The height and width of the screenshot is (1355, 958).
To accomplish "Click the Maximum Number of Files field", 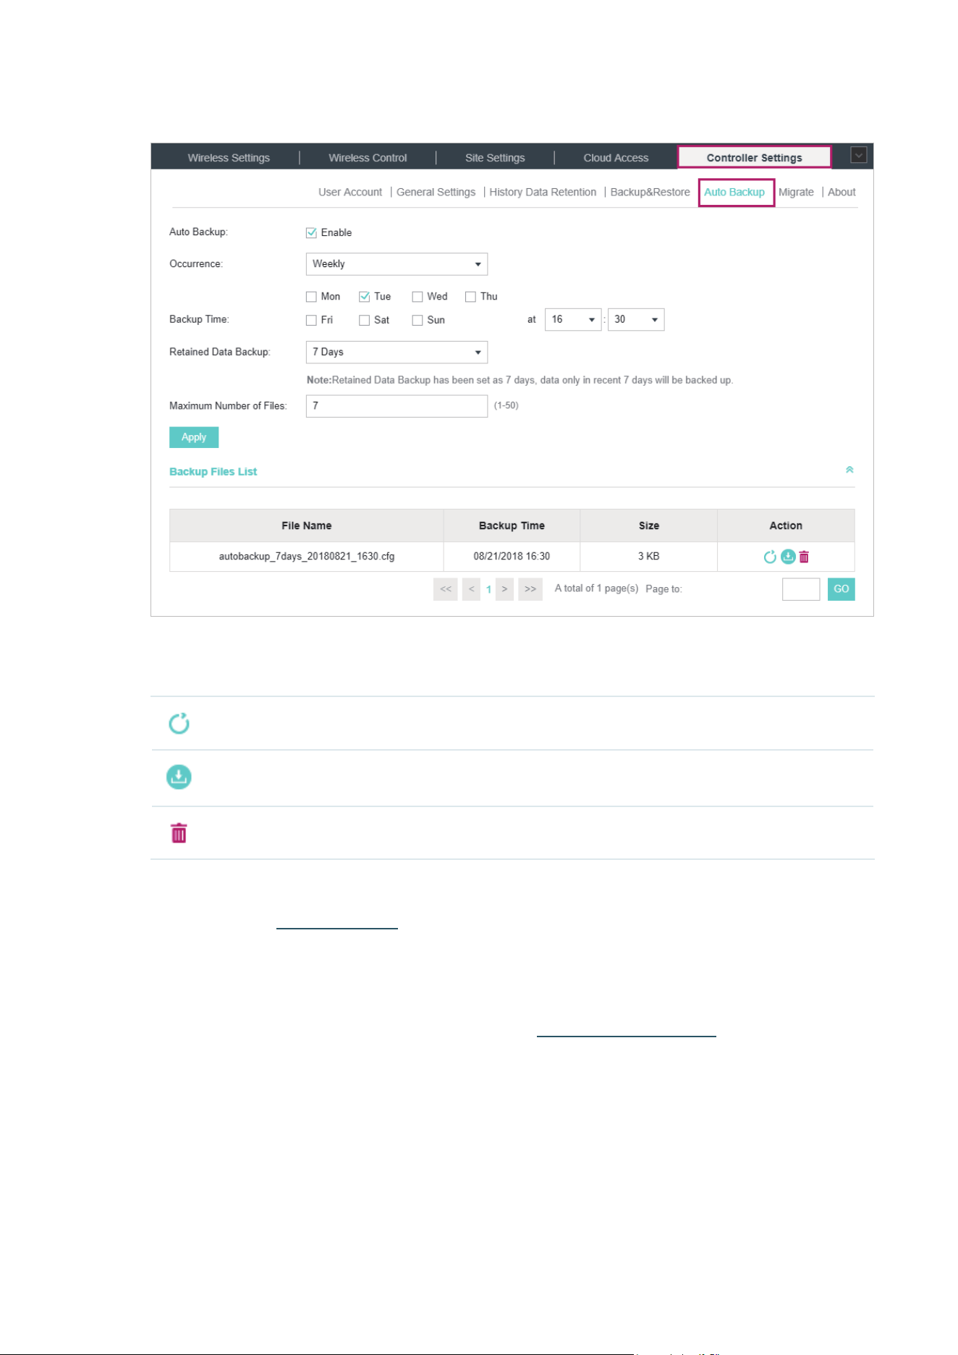I will (x=397, y=406).
